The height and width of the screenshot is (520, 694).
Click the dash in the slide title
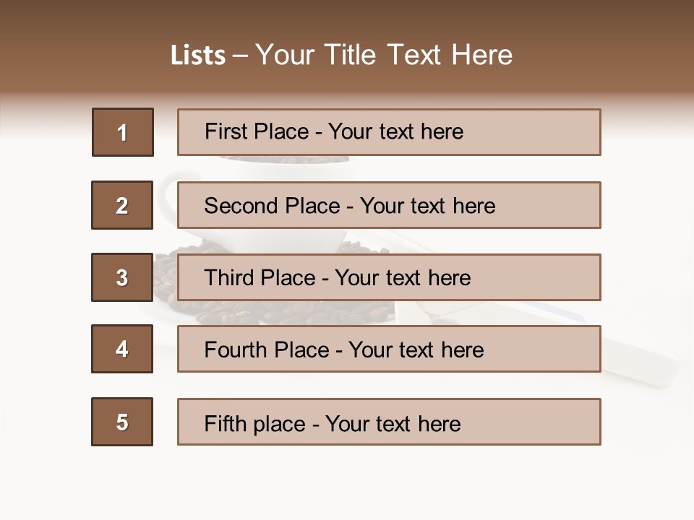[241, 56]
